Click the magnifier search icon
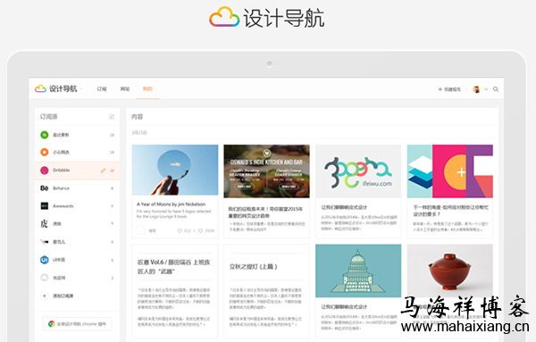Viewport: 536px width, 342px height. tap(496, 89)
